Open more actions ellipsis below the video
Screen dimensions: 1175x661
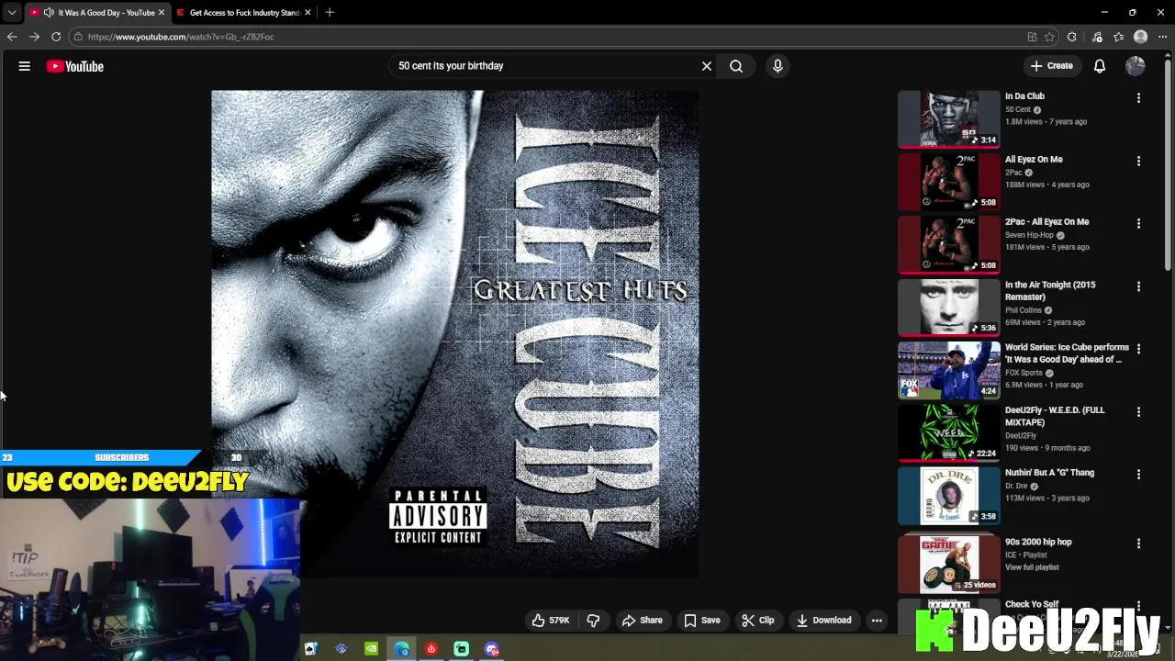pos(877,621)
